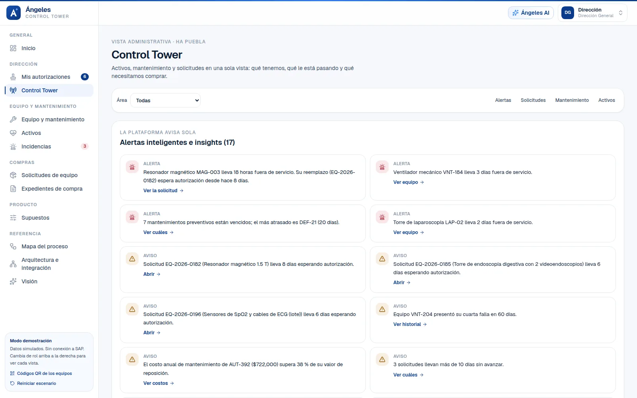
Task: Click the red siren icon on MAG-003 alert
Action: 132,167
